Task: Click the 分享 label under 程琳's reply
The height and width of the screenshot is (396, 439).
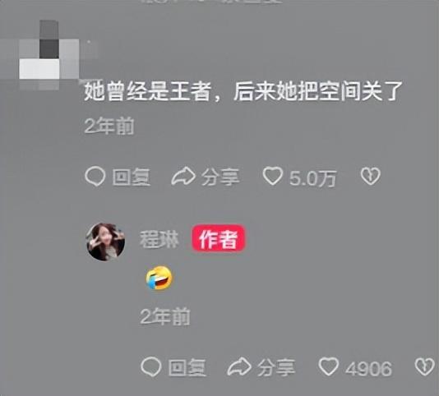Action: tap(276, 367)
